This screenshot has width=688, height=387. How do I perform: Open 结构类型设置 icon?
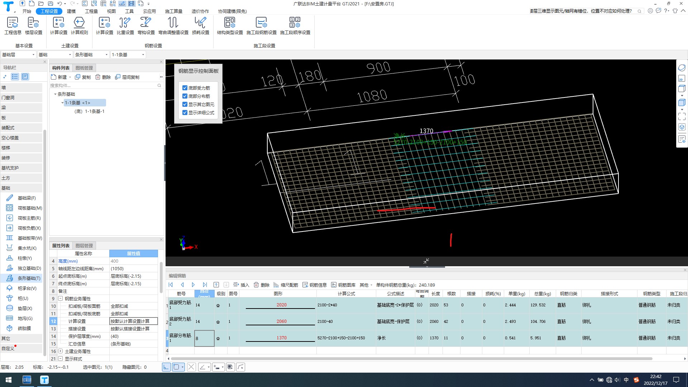(x=230, y=26)
